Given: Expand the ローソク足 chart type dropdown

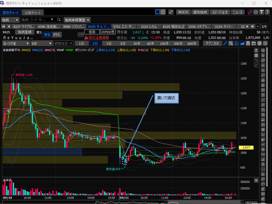Looking at the screenshot, I should click(16, 43).
